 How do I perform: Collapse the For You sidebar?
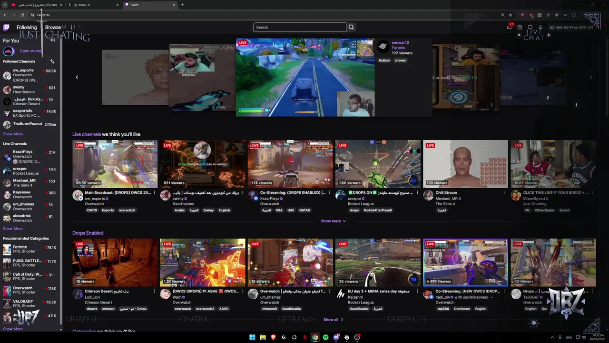tap(53, 40)
